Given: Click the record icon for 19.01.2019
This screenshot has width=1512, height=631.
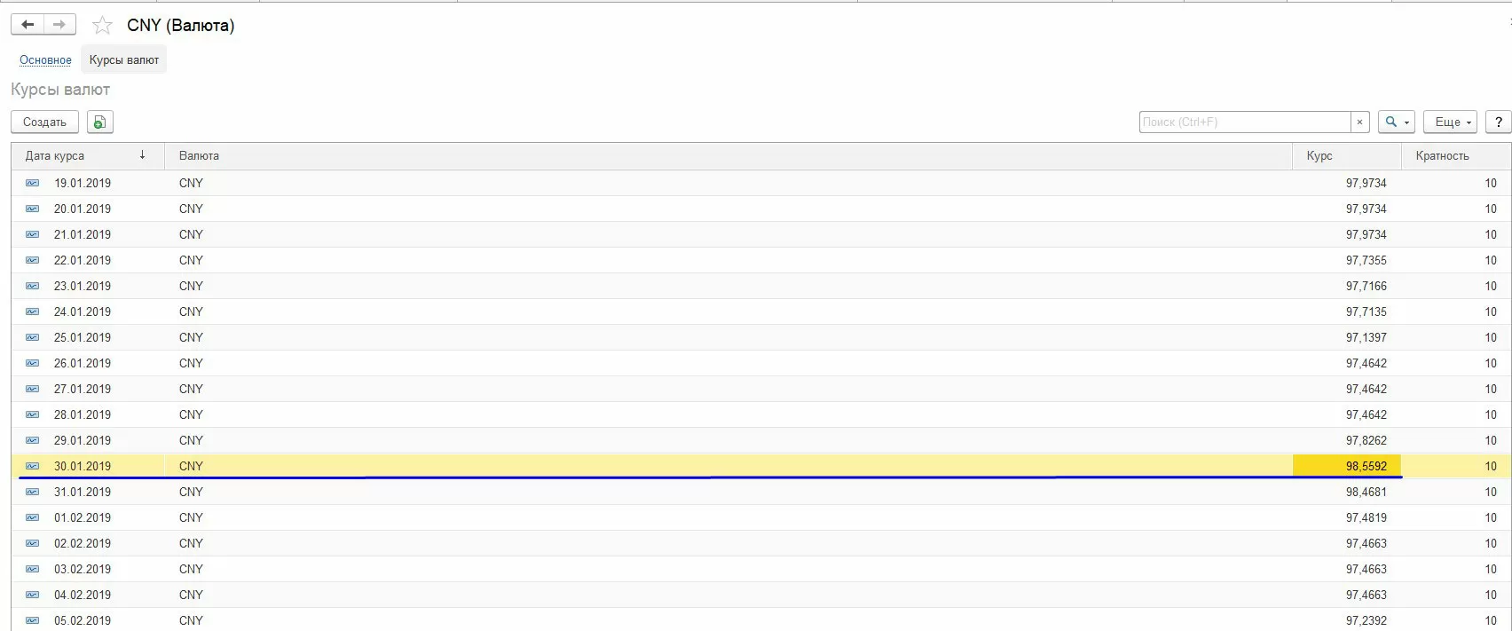Looking at the screenshot, I should click(33, 184).
